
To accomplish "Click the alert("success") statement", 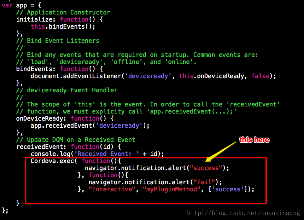I will (x=157, y=168).
